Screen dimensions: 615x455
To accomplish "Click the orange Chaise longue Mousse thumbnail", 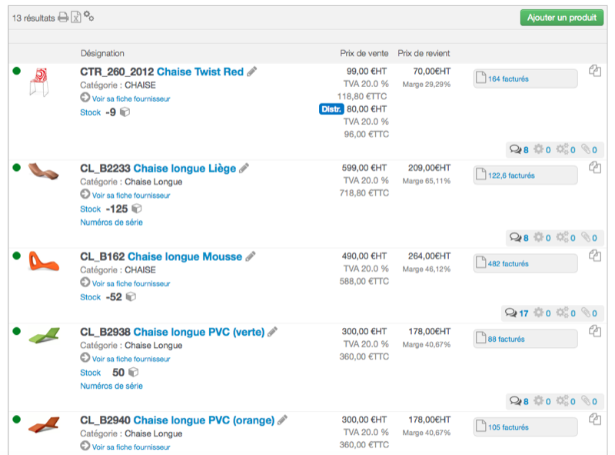I will (x=44, y=261).
